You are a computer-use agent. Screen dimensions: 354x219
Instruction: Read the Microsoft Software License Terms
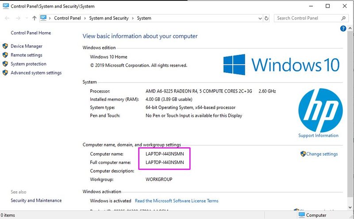pyautogui.click(x=177, y=201)
